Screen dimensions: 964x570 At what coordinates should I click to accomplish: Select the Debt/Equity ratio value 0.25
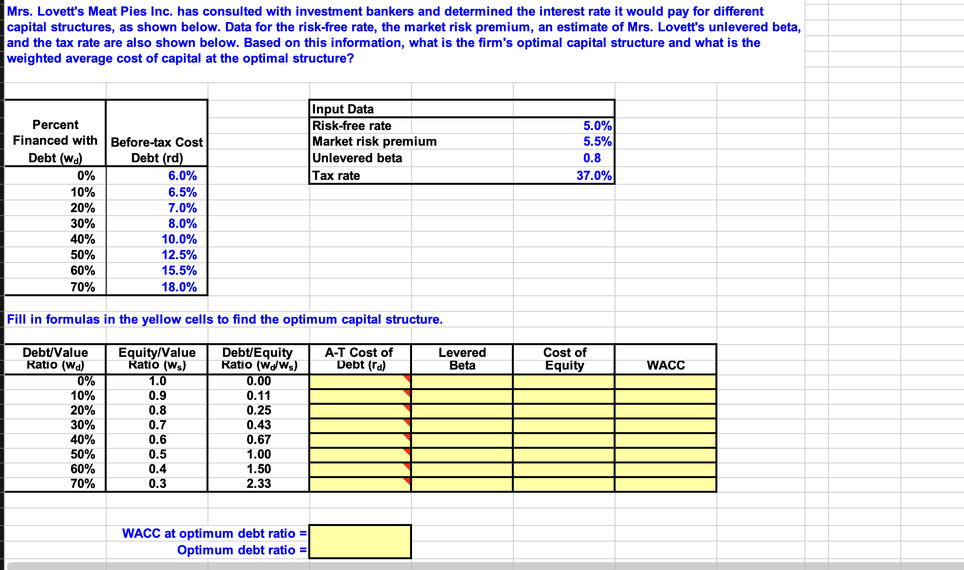pos(258,410)
